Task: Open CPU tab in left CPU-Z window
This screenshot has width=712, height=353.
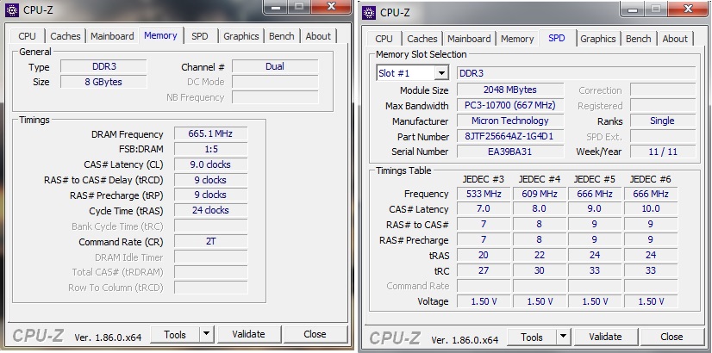Action: [28, 36]
